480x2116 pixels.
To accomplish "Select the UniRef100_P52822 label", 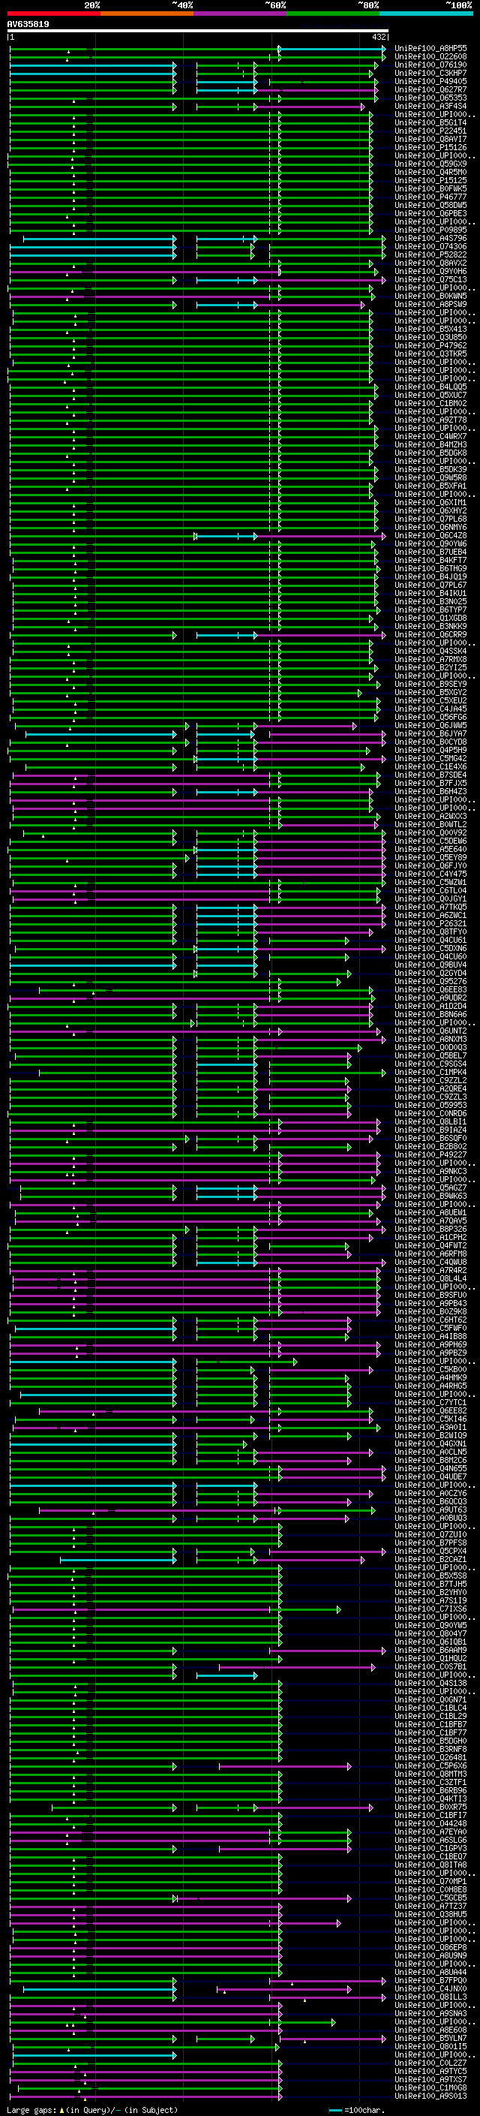I will click(430, 254).
